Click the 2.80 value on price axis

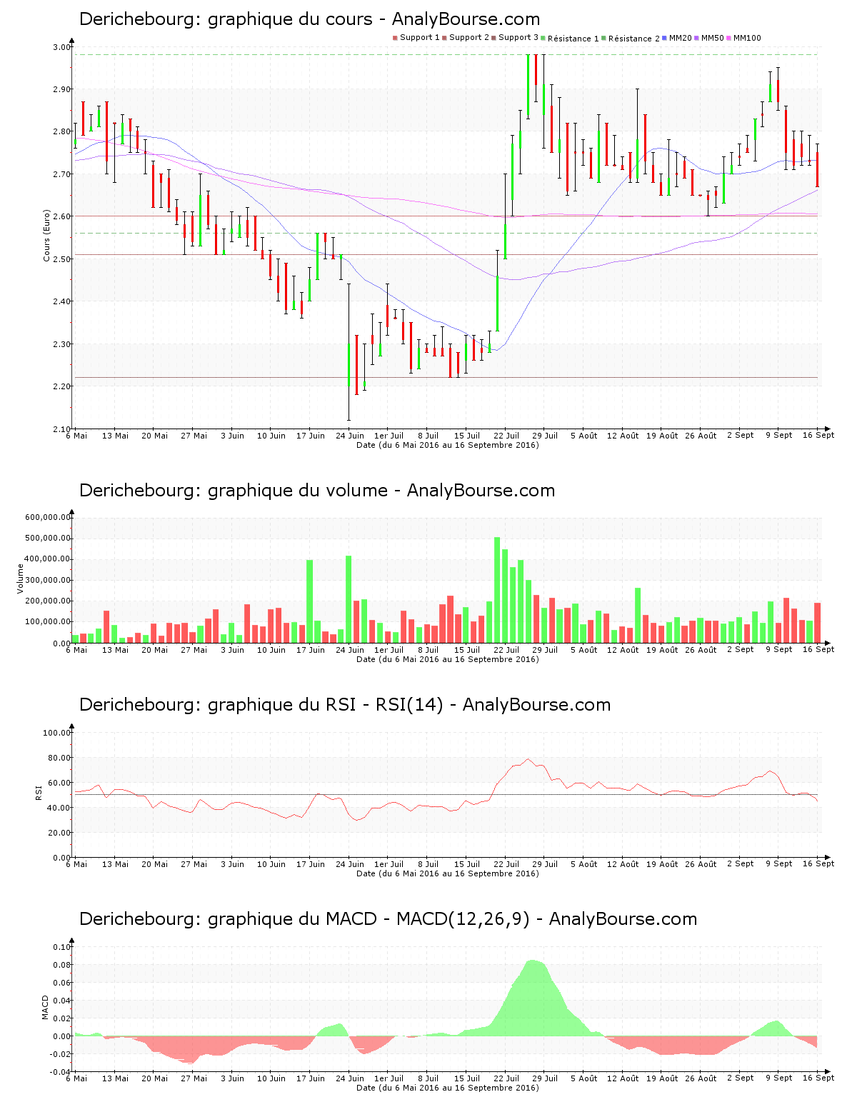point(62,131)
